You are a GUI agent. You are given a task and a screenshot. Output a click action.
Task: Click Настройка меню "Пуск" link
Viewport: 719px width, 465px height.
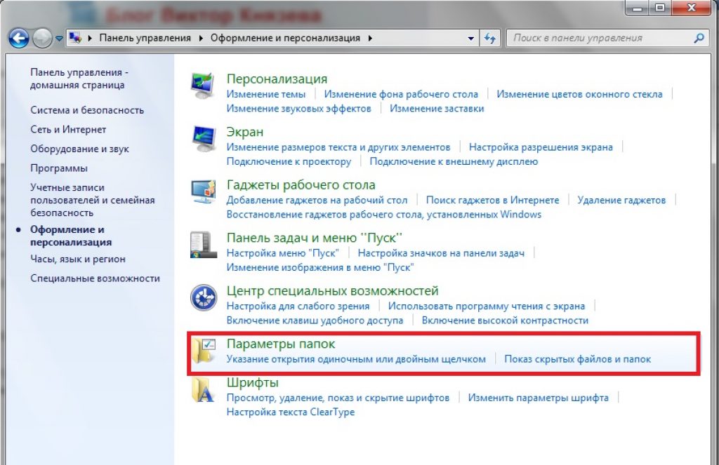tap(283, 253)
